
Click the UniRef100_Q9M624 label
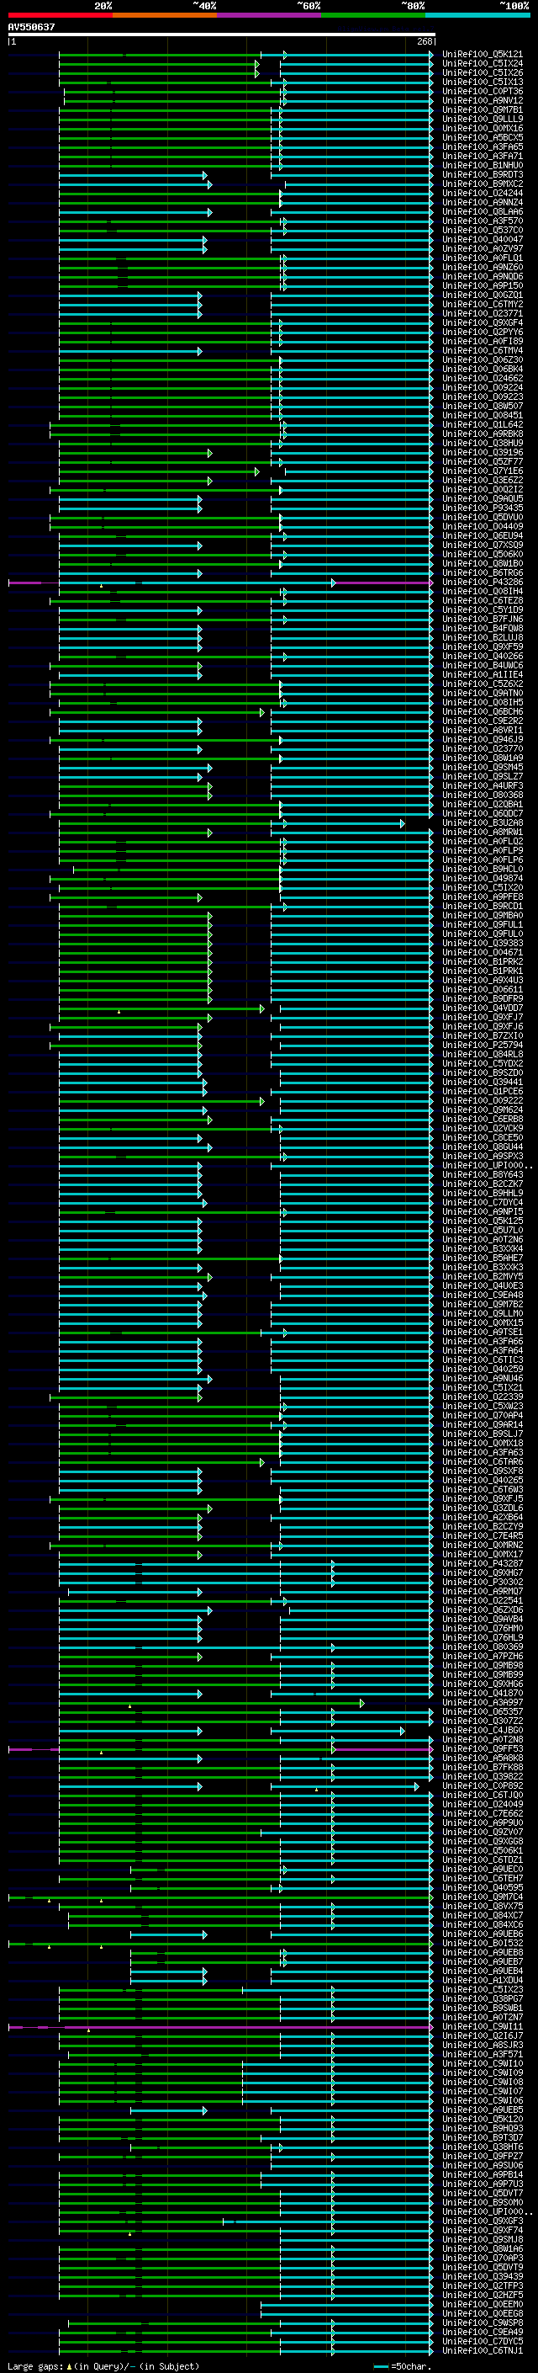click(482, 1110)
